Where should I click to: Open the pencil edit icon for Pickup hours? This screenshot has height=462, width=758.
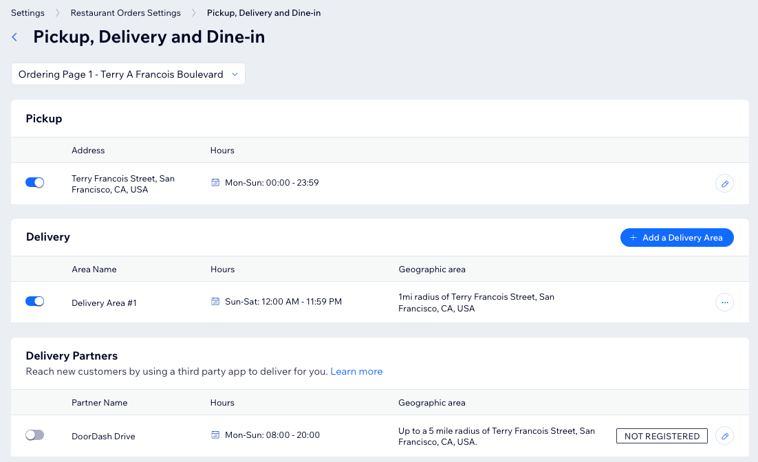tap(724, 184)
